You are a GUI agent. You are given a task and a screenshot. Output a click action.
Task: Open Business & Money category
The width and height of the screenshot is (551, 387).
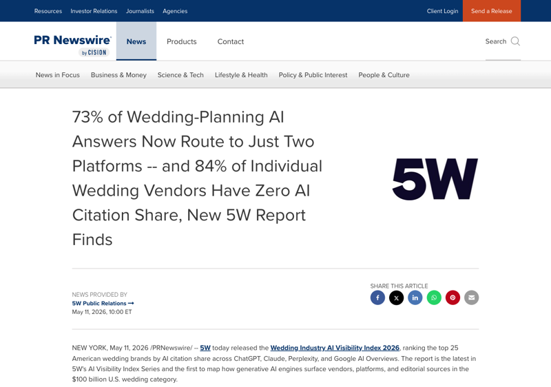point(118,75)
